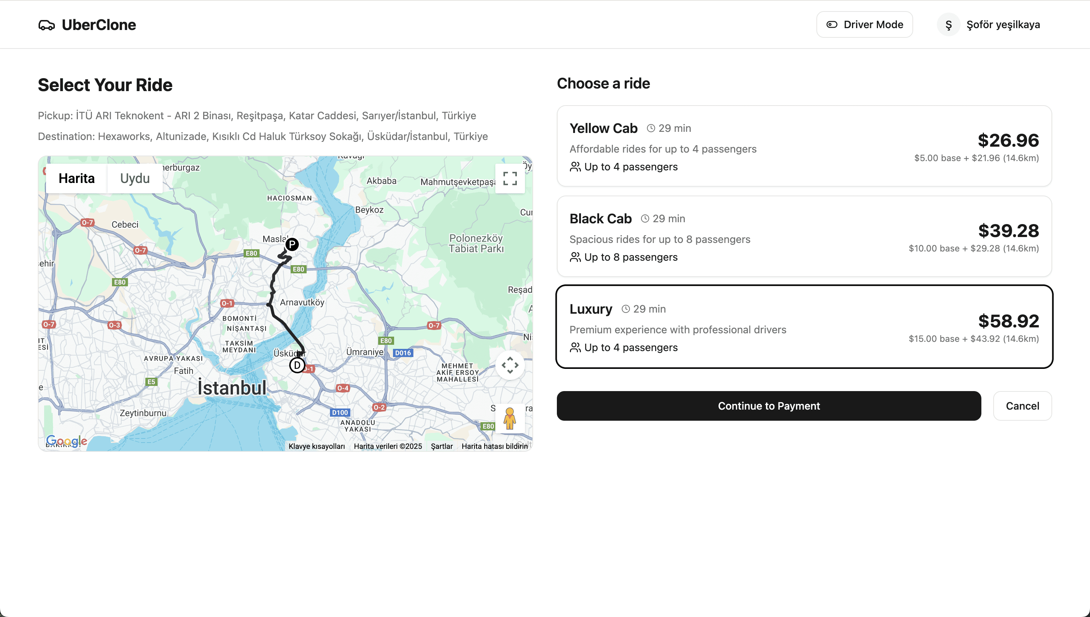Click Harita hatası bildirin report link
The height and width of the screenshot is (617, 1090).
coord(494,446)
